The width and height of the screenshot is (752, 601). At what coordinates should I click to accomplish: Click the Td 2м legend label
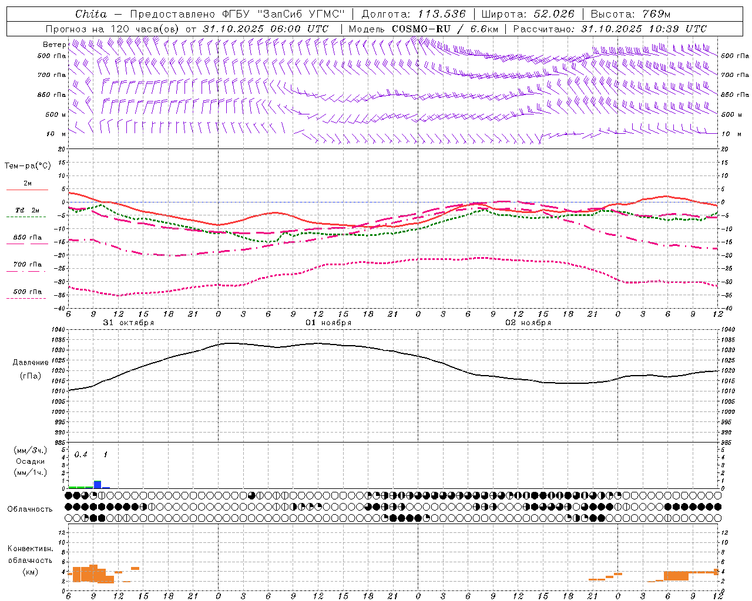click(x=28, y=210)
